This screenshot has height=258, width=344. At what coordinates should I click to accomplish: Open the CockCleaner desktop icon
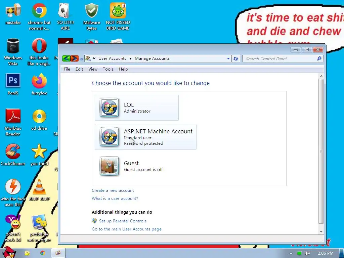click(x=13, y=155)
